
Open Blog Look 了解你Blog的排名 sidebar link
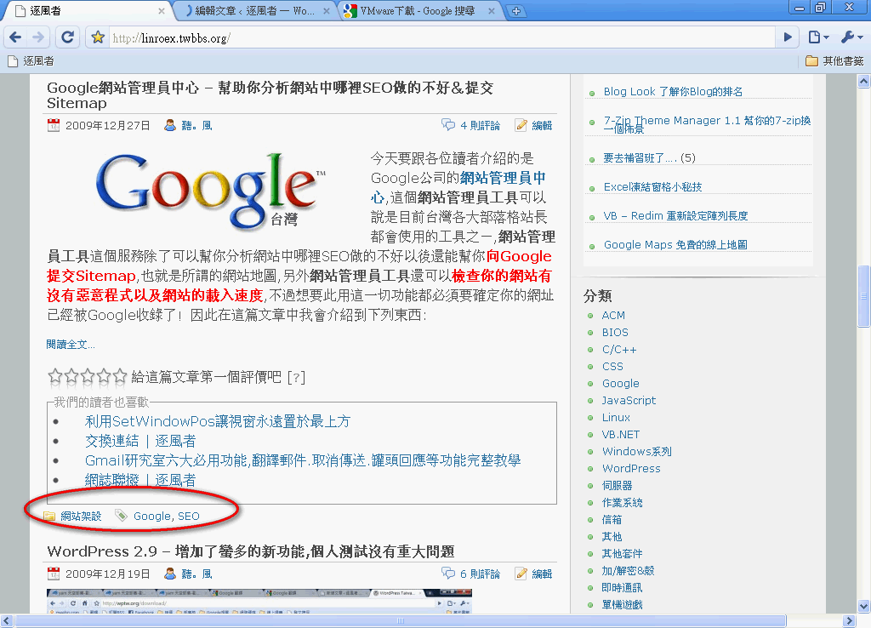674,92
